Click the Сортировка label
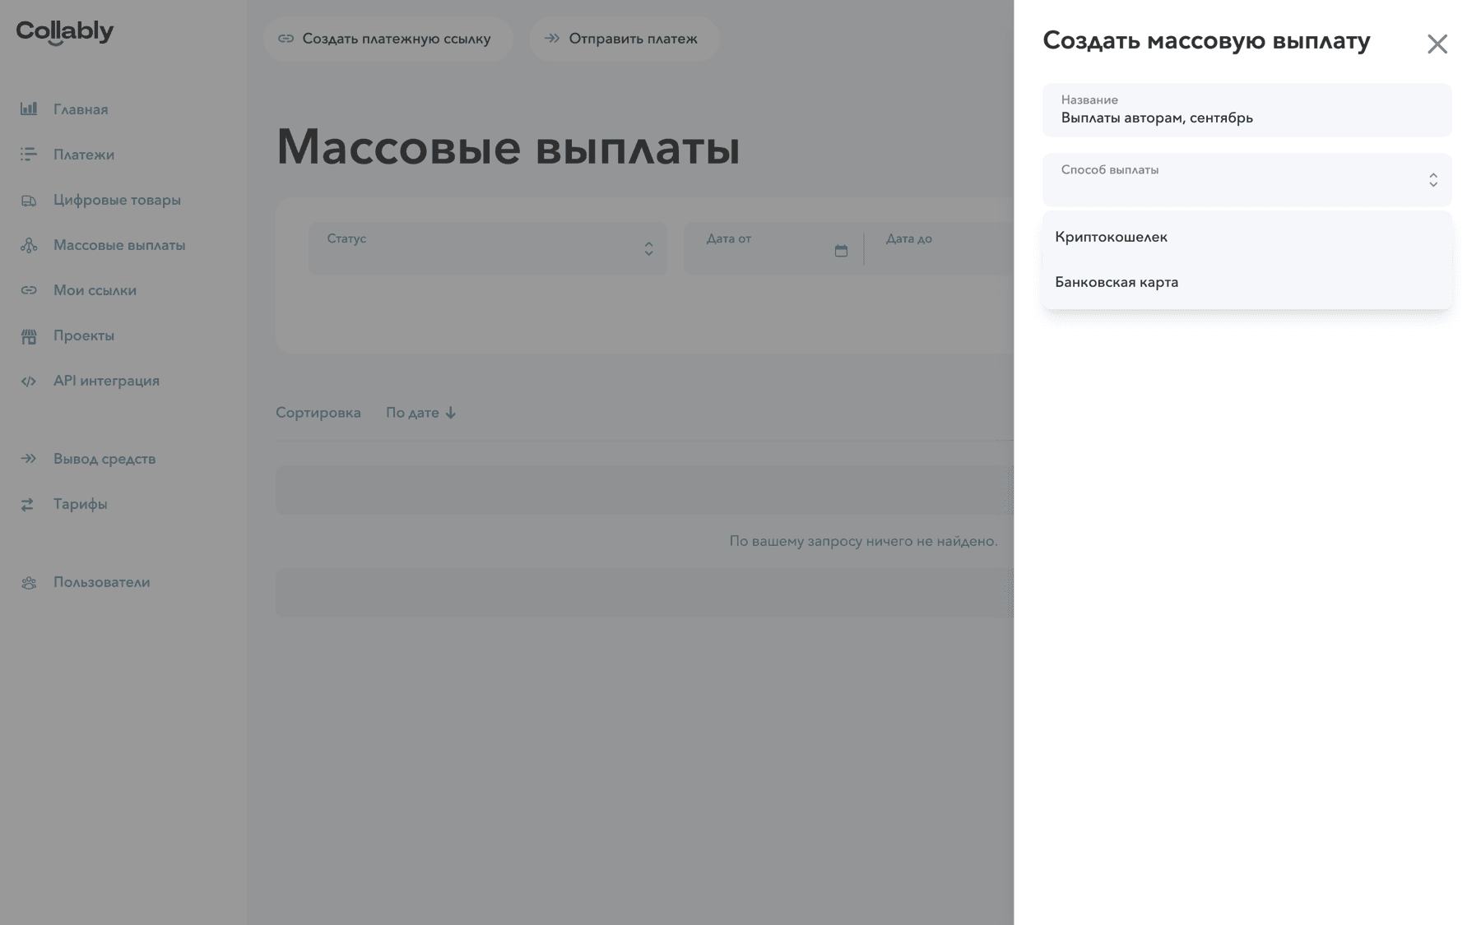The width and height of the screenshot is (1481, 925). click(x=318, y=413)
